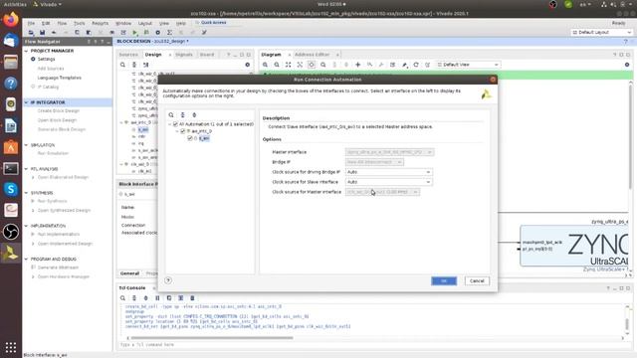The image size is (637, 358).
Task: Open the Default View dropdown
Action: pos(468,65)
